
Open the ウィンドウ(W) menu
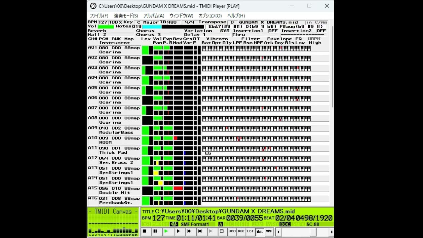(x=181, y=16)
